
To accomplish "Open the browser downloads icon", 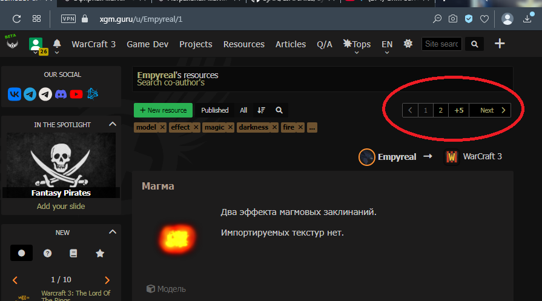I will (x=527, y=19).
